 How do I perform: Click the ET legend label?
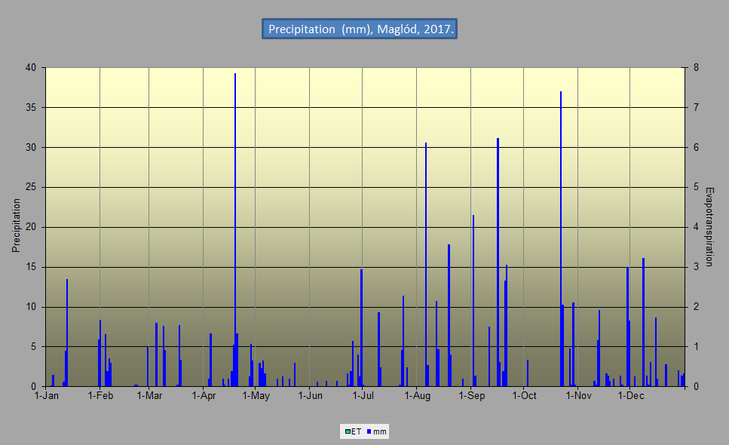356,431
